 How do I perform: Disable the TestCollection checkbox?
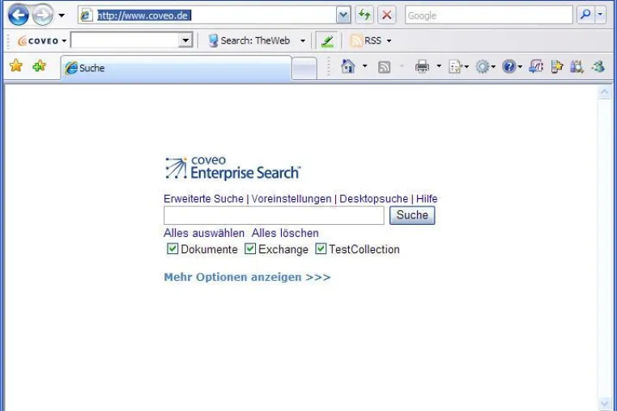(321, 248)
